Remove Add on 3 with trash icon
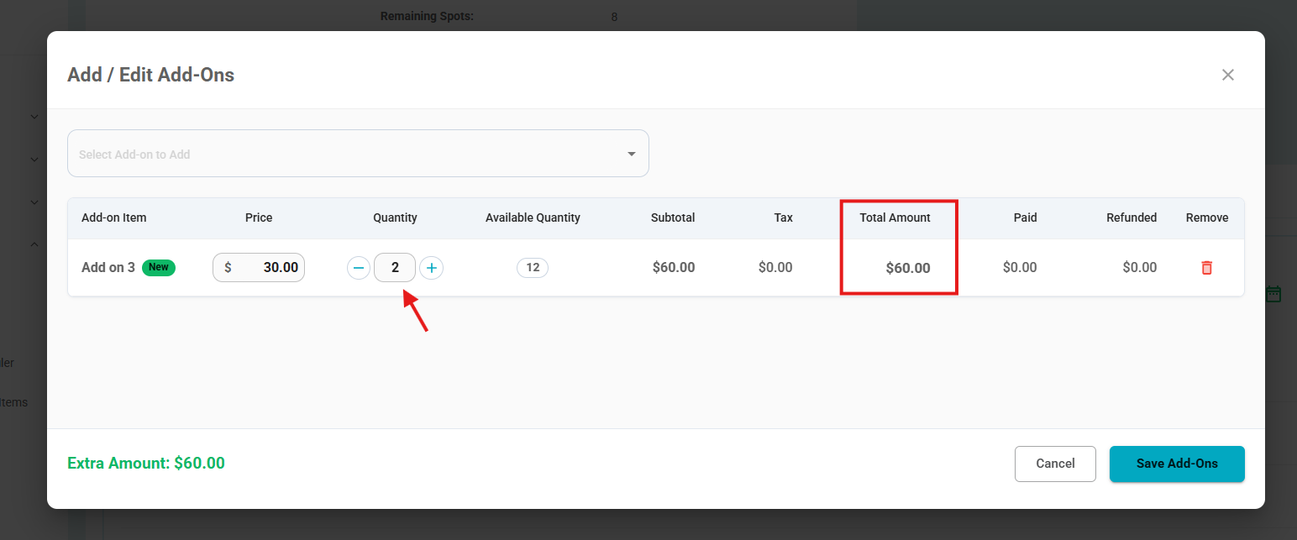The image size is (1297, 540). (x=1207, y=268)
